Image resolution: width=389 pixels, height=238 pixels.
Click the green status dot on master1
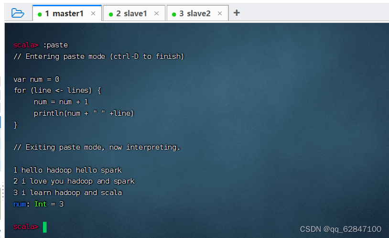pos(40,14)
